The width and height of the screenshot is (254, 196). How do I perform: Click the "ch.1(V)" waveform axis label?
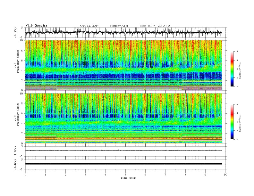pyautogui.click(x=15, y=32)
